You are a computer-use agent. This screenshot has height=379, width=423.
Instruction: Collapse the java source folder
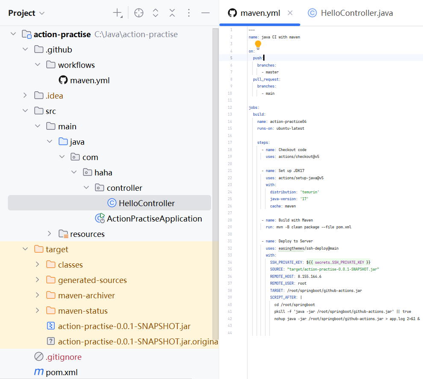point(50,142)
